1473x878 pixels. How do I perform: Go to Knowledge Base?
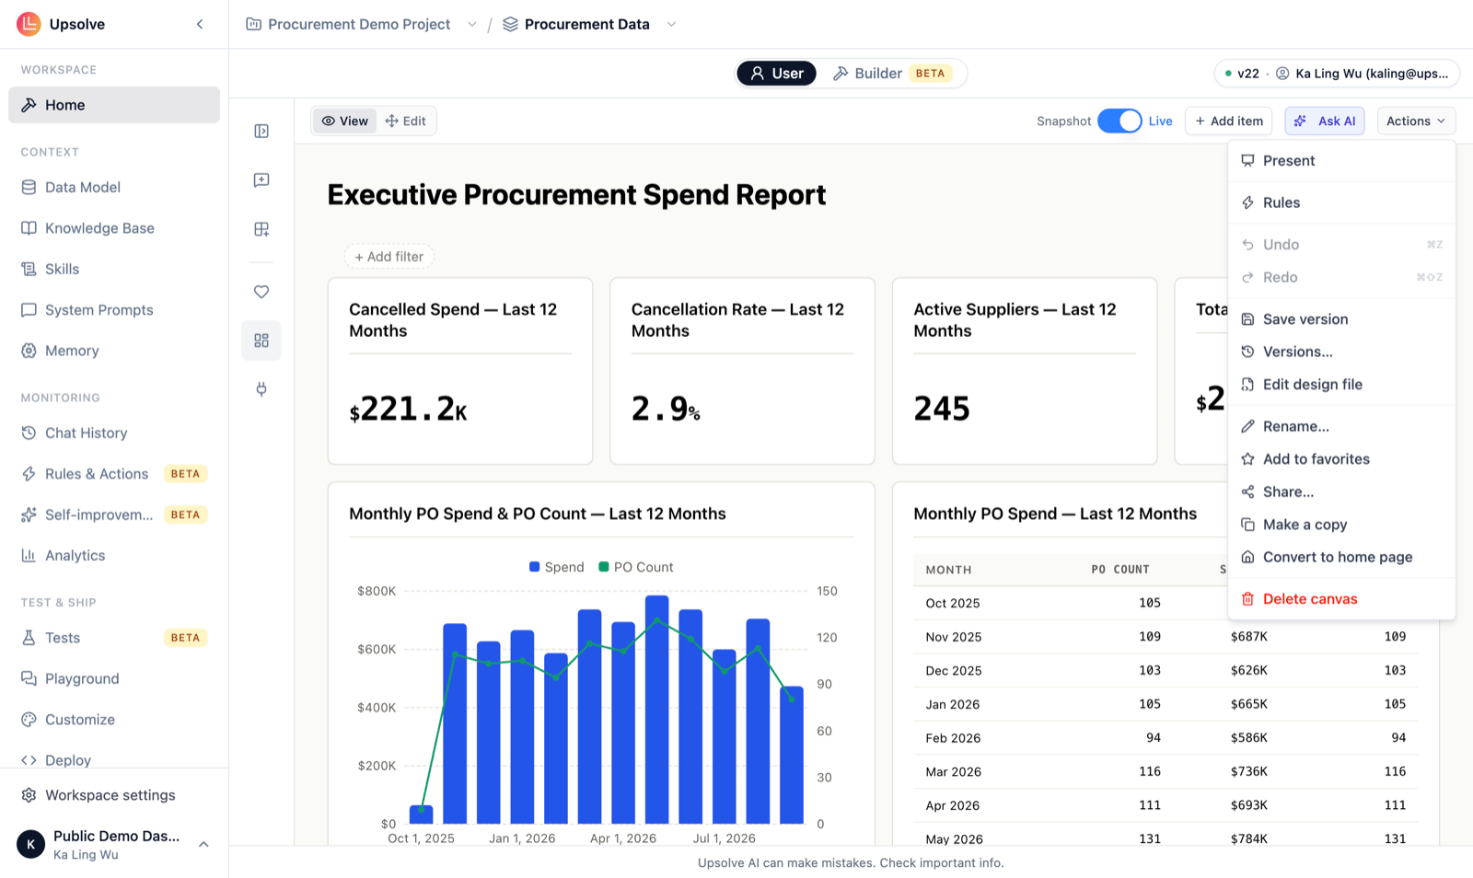point(114,228)
